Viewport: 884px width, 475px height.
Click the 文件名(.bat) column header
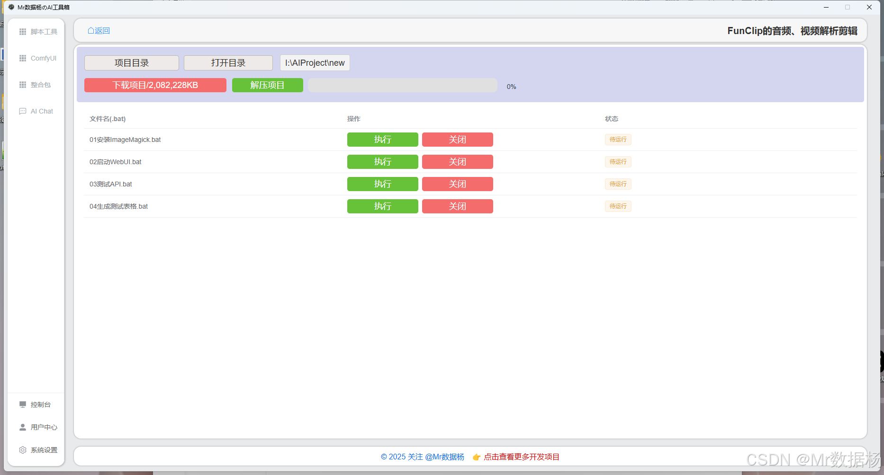(108, 119)
